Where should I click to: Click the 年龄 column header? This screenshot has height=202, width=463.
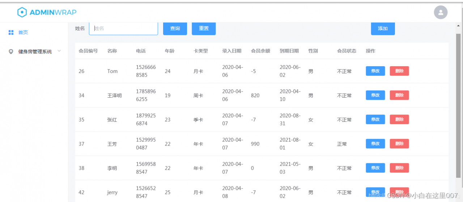(169, 51)
